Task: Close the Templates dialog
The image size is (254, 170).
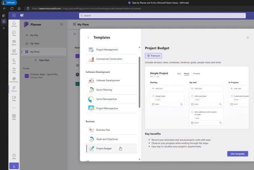Action: pos(248,38)
